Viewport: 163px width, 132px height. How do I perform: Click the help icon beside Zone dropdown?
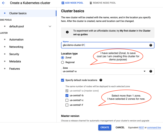(151, 71)
